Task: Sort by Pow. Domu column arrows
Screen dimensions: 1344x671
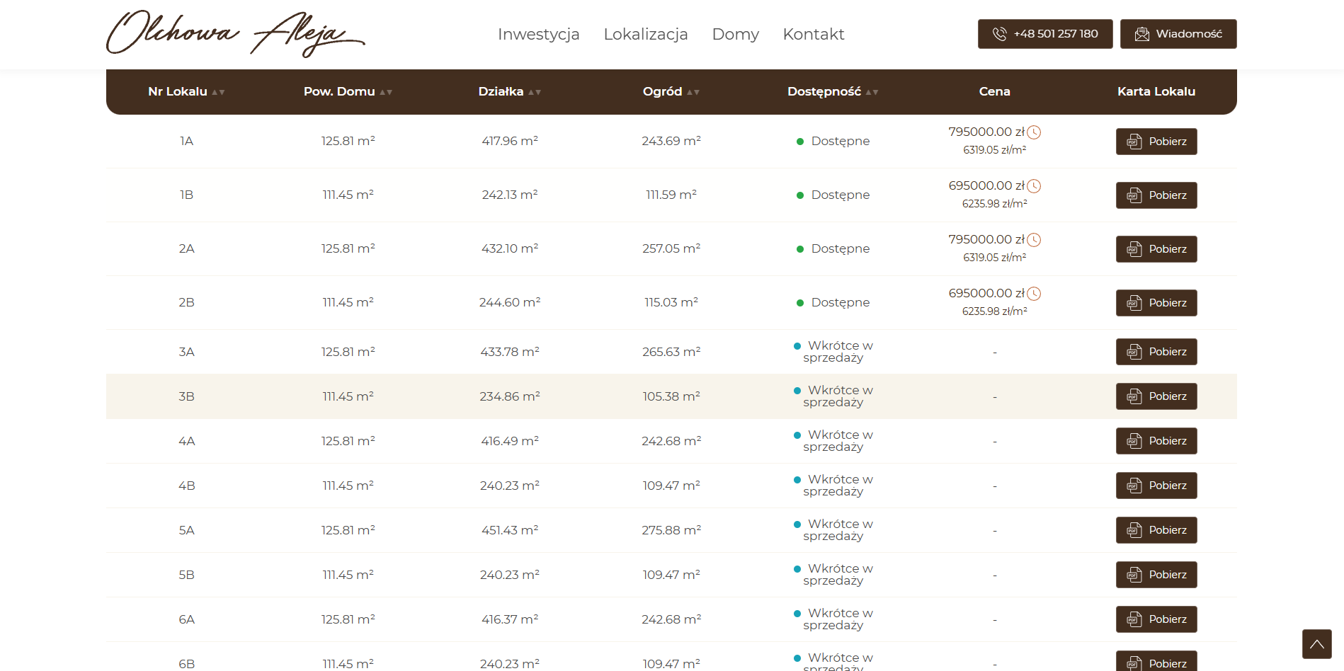Action: (348, 91)
